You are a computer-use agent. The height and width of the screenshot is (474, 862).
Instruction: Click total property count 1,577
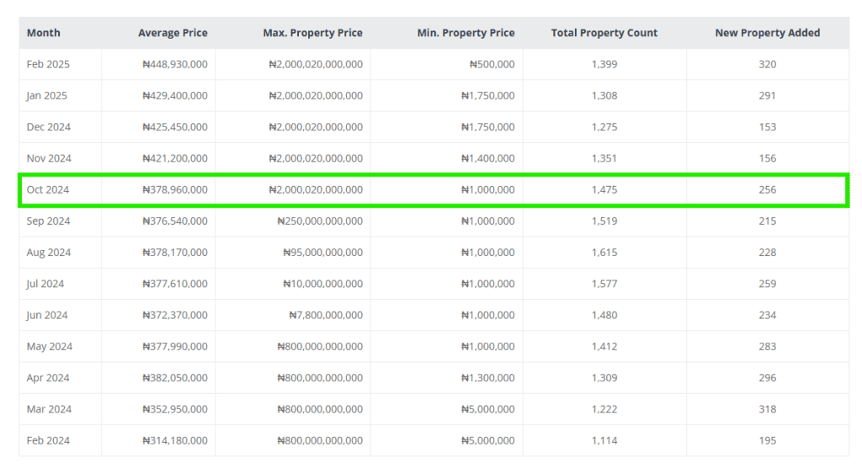pyautogui.click(x=604, y=284)
